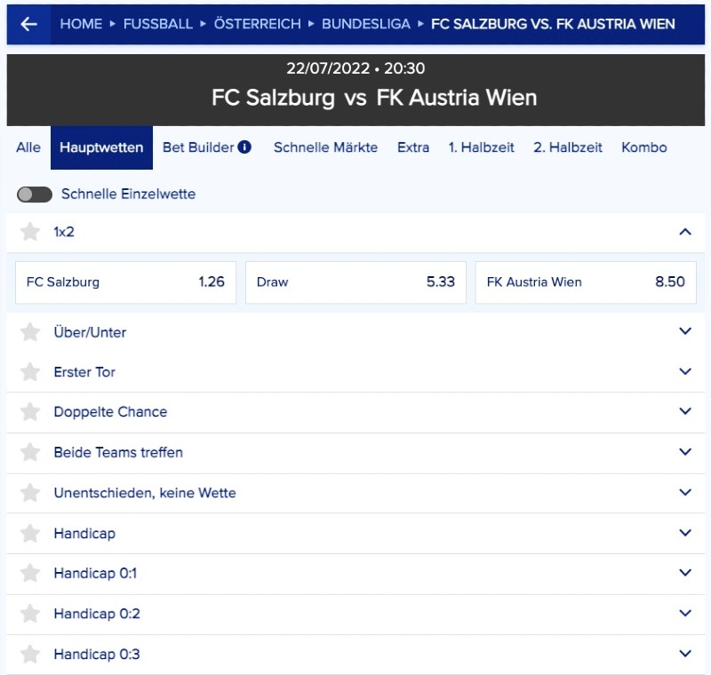Mark Handicap 0:3 as favorite

coord(30,655)
